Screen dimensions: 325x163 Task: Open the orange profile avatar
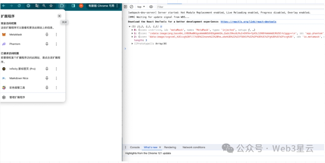[81, 6]
